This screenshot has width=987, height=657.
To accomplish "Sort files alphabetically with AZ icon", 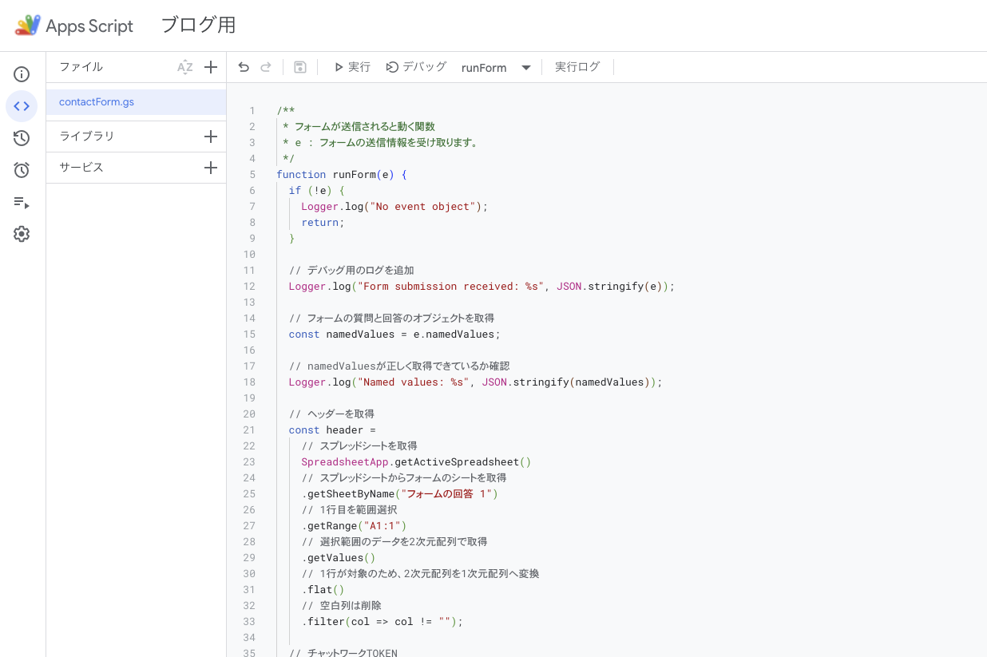I will 185,67.
